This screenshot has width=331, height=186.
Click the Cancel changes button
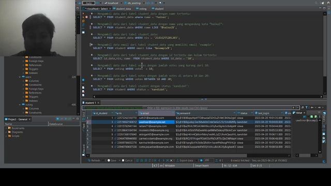pyautogui.click(x=127, y=161)
